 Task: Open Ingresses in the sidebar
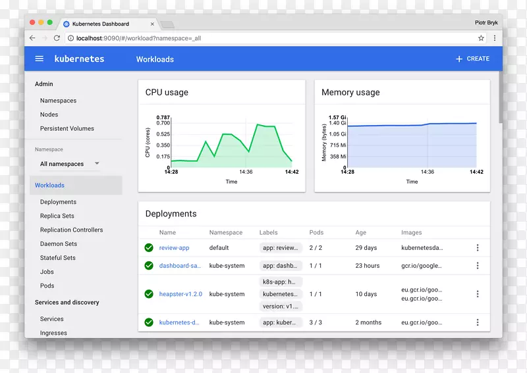pos(53,333)
